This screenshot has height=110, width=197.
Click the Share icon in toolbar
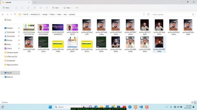point(41,8)
